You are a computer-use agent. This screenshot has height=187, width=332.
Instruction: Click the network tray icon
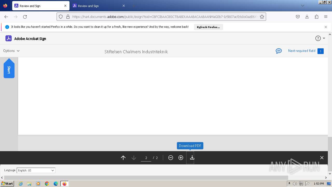(x=301, y=184)
